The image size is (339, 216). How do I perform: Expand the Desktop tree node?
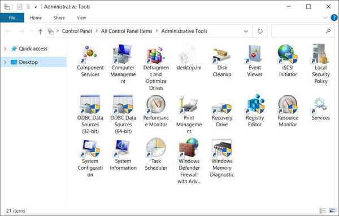(x=6, y=62)
